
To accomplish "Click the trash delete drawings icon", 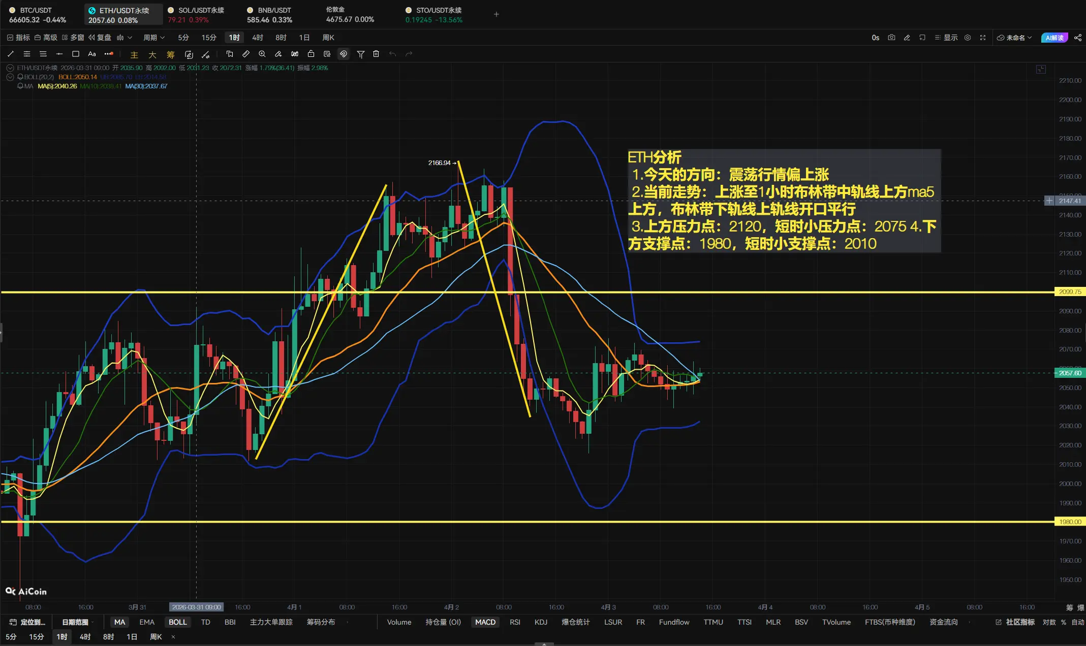I will click(376, 54).
